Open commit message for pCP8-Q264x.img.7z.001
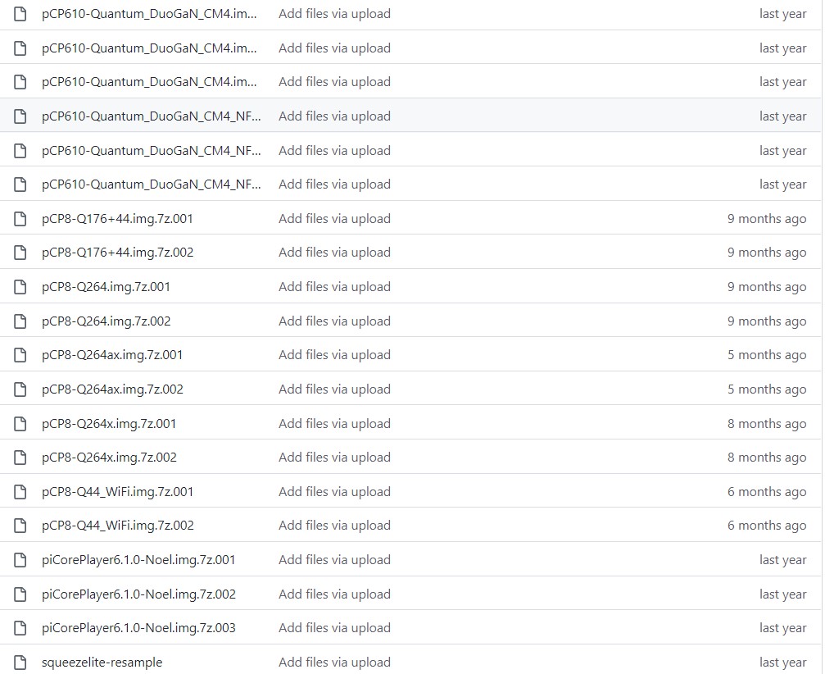Viewport: 825px width, 674px height. [x=334, y=423]
